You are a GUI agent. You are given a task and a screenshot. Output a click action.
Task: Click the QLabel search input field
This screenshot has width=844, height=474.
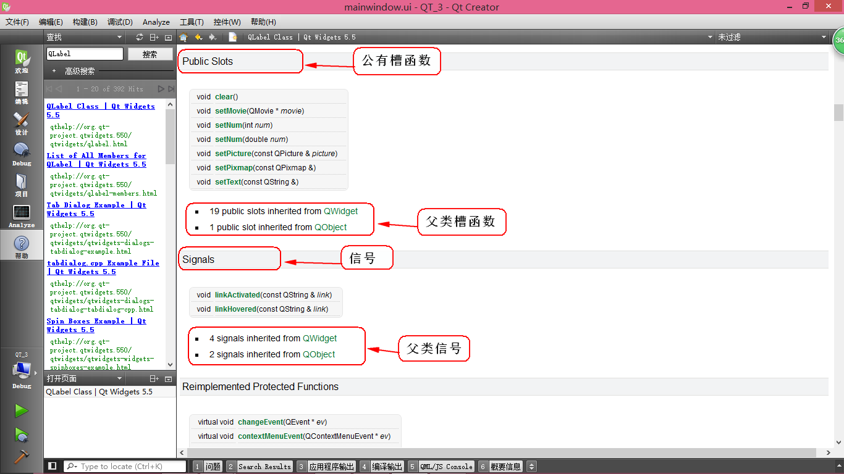click(85, 54)
